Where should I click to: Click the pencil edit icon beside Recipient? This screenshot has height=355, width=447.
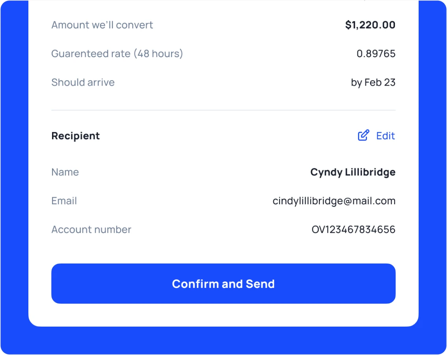pos(363,135)
